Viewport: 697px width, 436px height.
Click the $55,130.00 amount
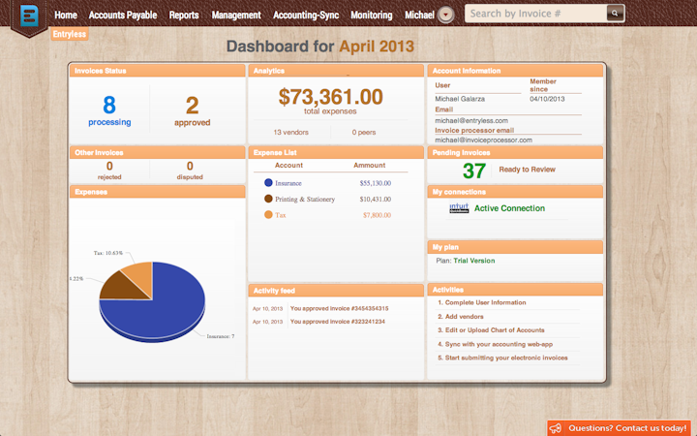(376, 183)
